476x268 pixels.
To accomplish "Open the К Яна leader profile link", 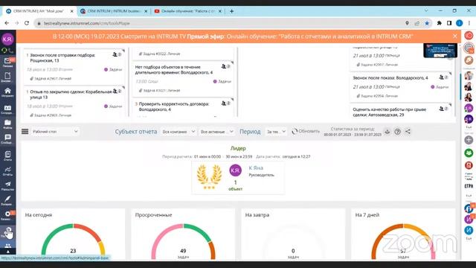I will click(x=256, y=167).
